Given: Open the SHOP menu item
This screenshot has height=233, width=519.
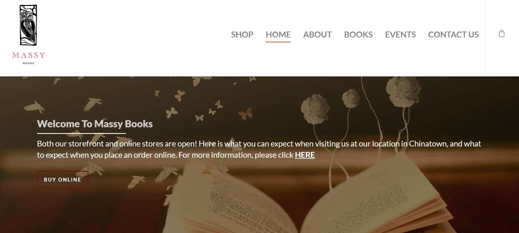Looking at the screenshot, I should [242, 34].
